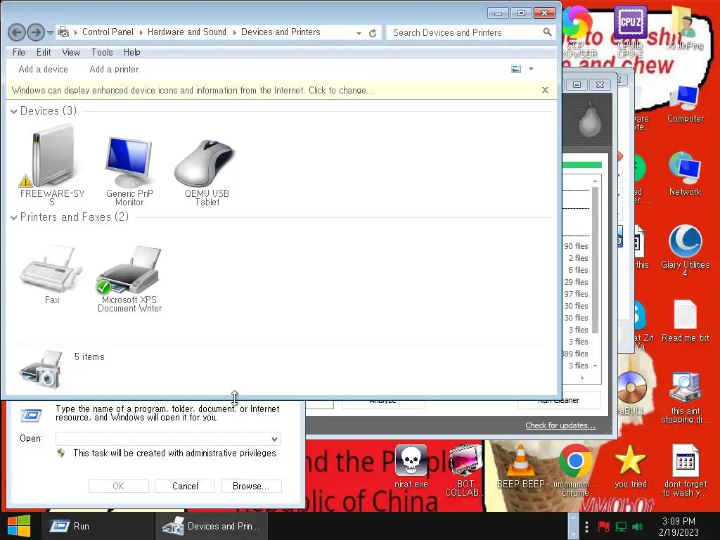
Task: Click Check for updates link in cleaner window
Action: coord(560,425)
